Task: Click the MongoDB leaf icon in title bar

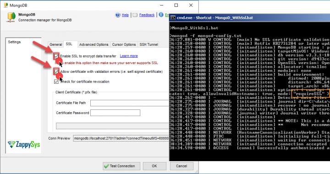Action: click(5, 5)
